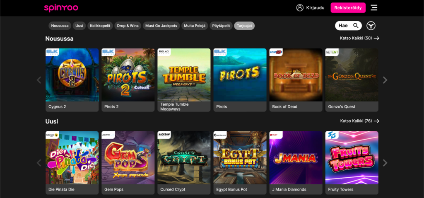Select the Muita Pelejä tab
Viewport: 424px width, 198px height.
[195, 26]
